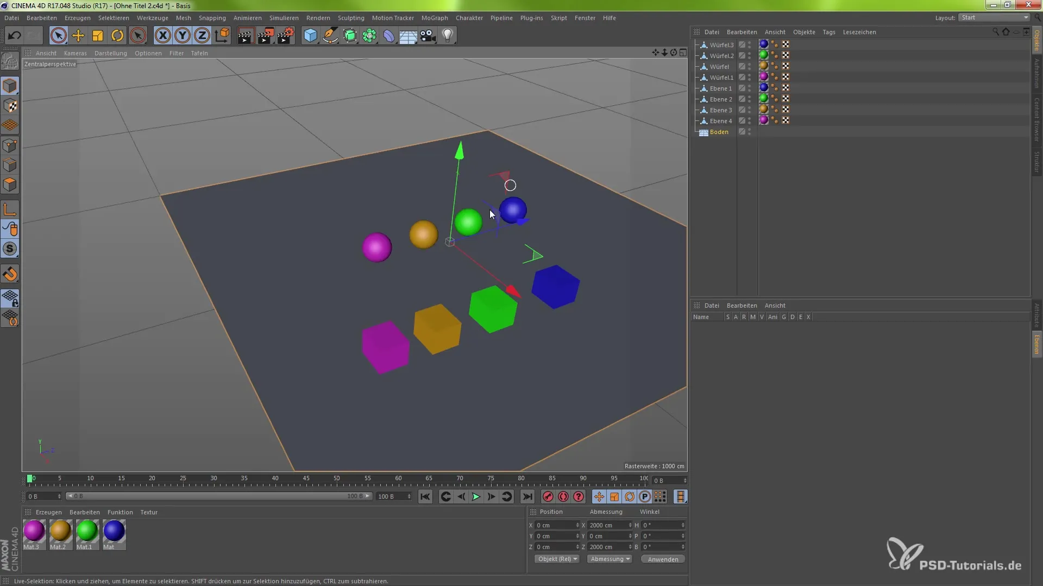Click the Anwenden button

tap(663, 559)
